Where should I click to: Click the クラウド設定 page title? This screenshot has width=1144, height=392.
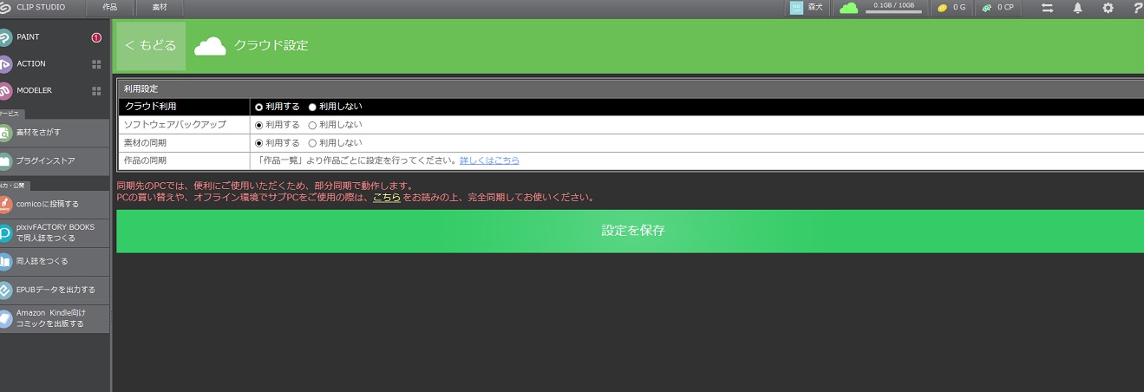pos(271,45)
